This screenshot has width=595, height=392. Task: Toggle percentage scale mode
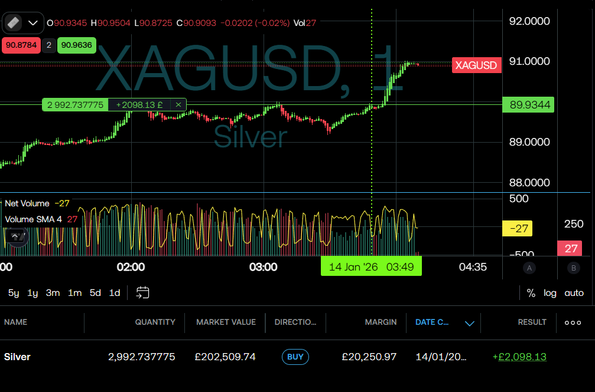point(531,293)
